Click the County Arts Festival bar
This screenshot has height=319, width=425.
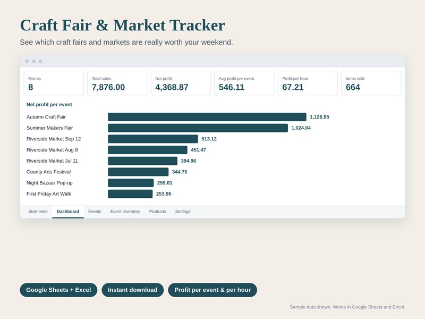138,172
